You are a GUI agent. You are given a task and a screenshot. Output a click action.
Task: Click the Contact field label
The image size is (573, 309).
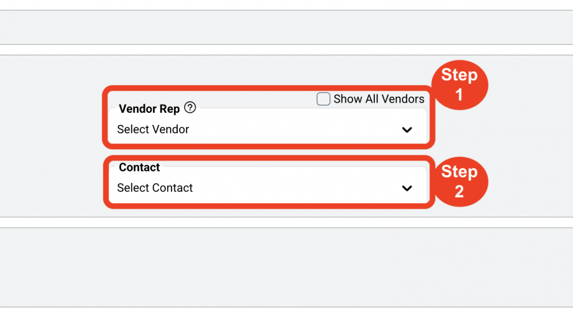click(139, 168)
